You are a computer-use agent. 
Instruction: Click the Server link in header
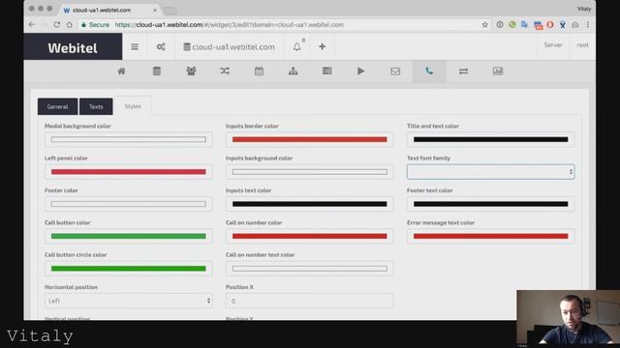pos(553,45)
